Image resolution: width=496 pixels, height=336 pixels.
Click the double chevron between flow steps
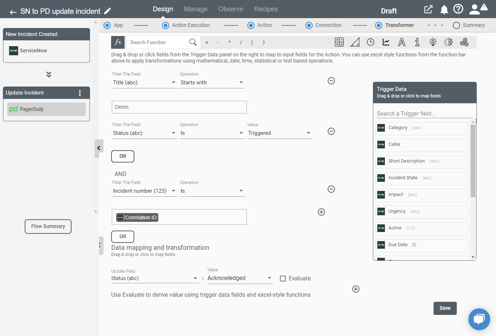pyautogui.click(x=49, y=75)
